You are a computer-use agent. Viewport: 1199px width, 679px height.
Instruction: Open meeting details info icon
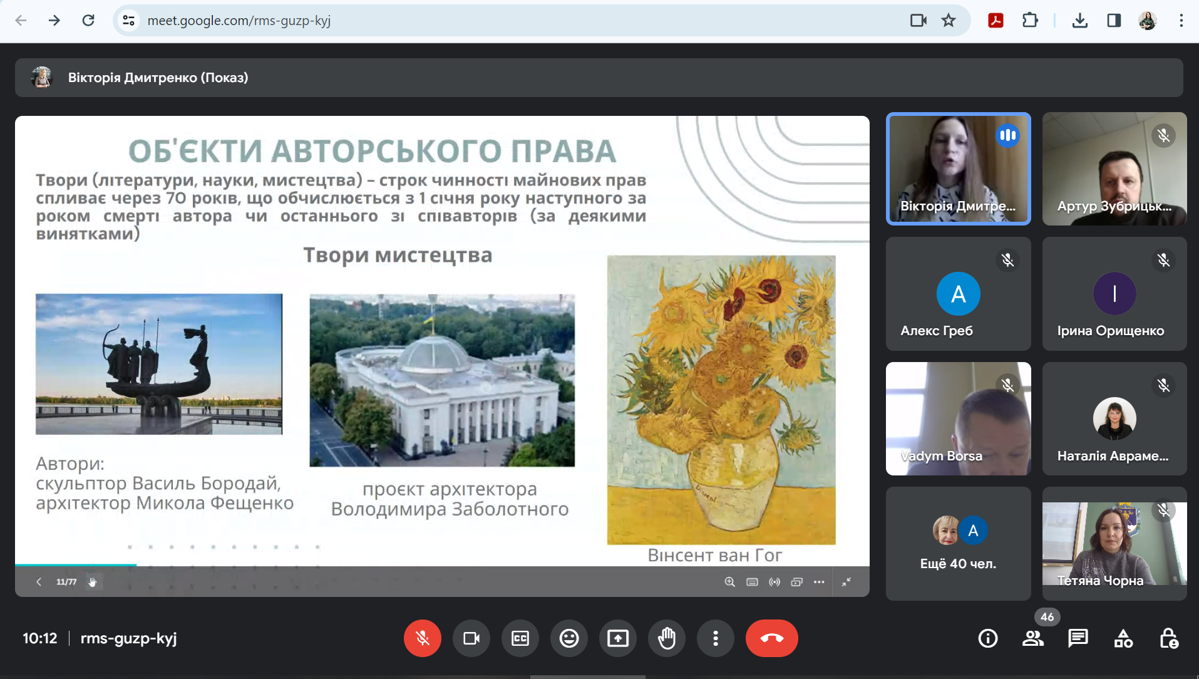(x=988, y=638)
